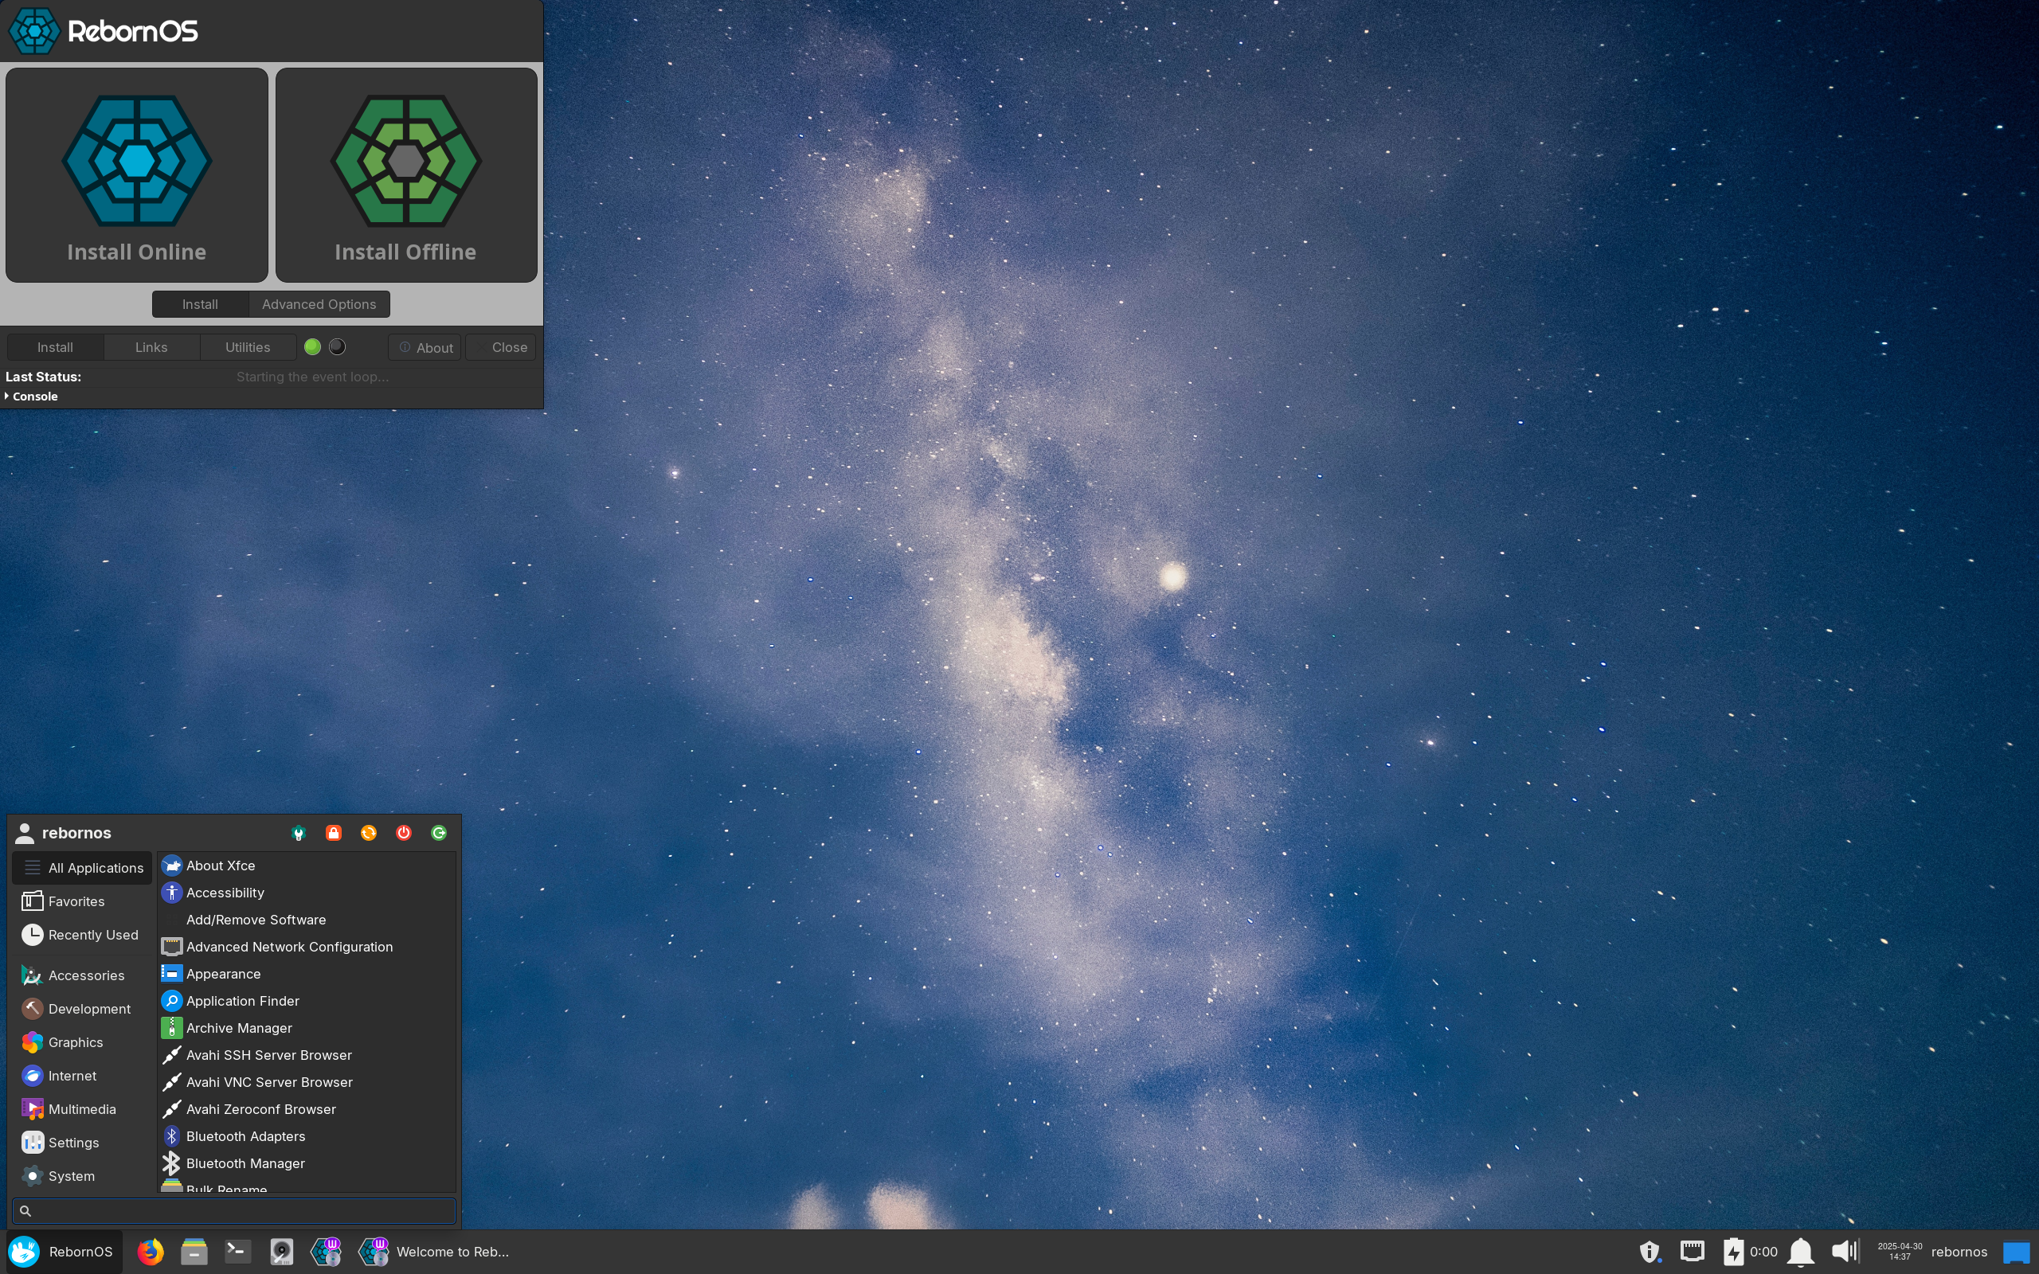Switch to the Advanced Options tab
The width and height of the screenshot is (2039, 1274).
point(319,304)
